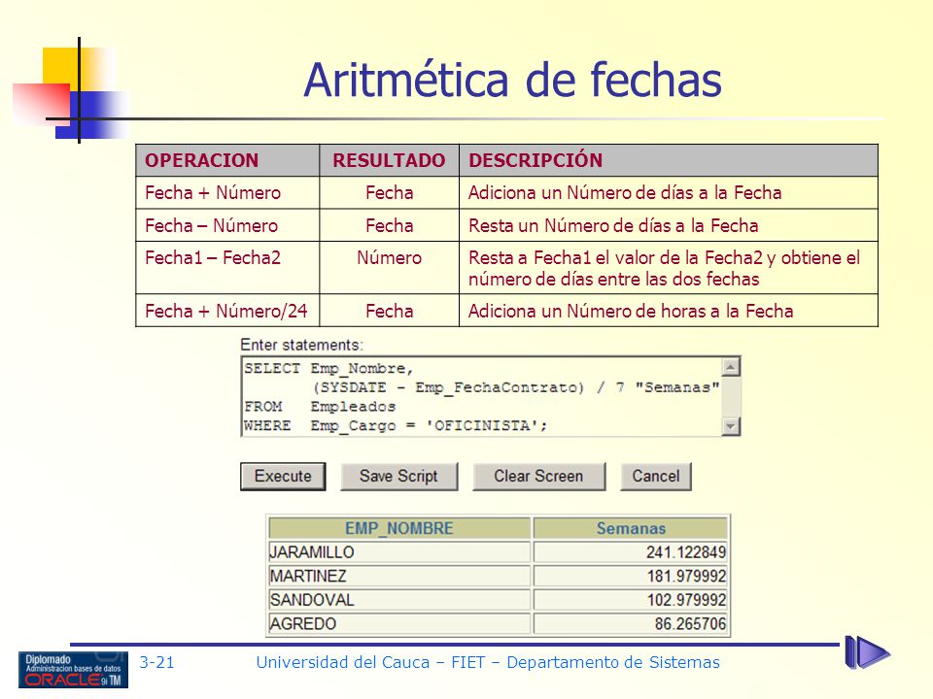Viewport: 933px width, 699px height.
Task: Click the Save Script button
Action: pyautogui.click(x=398, y=476)
